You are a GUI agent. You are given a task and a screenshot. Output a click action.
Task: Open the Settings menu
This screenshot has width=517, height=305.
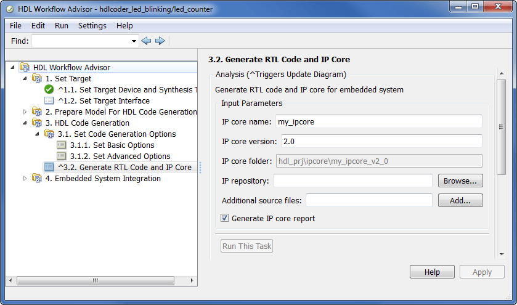tap(92, 25)
